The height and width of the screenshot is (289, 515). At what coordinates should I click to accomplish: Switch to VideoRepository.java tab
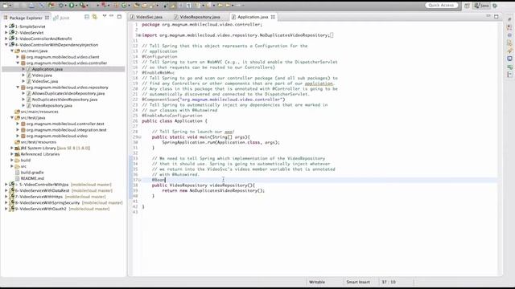[x=200, y=17]
